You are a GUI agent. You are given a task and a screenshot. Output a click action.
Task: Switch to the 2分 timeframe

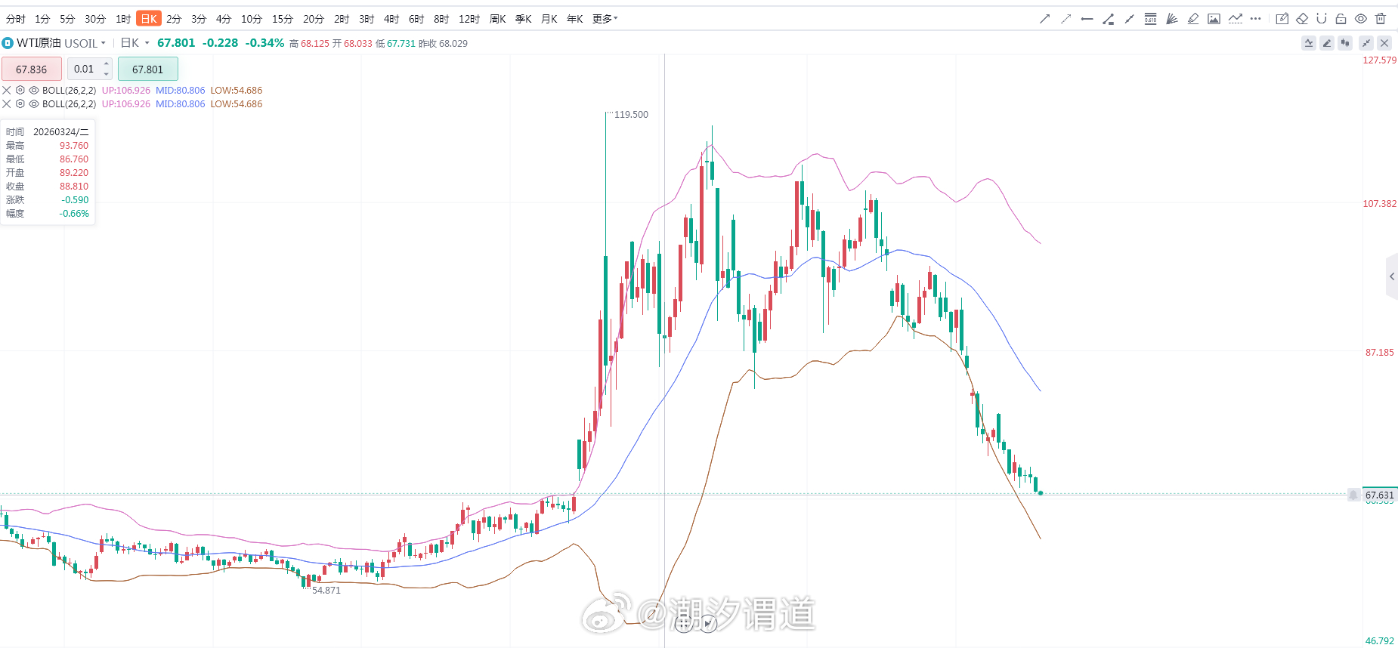(x=174, y=19)
